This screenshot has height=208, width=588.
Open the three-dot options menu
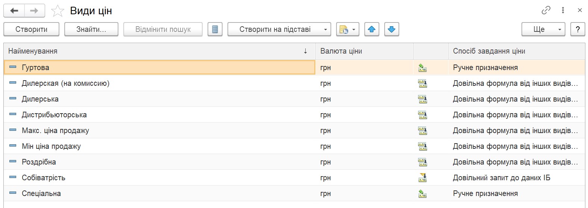[563, 10]
